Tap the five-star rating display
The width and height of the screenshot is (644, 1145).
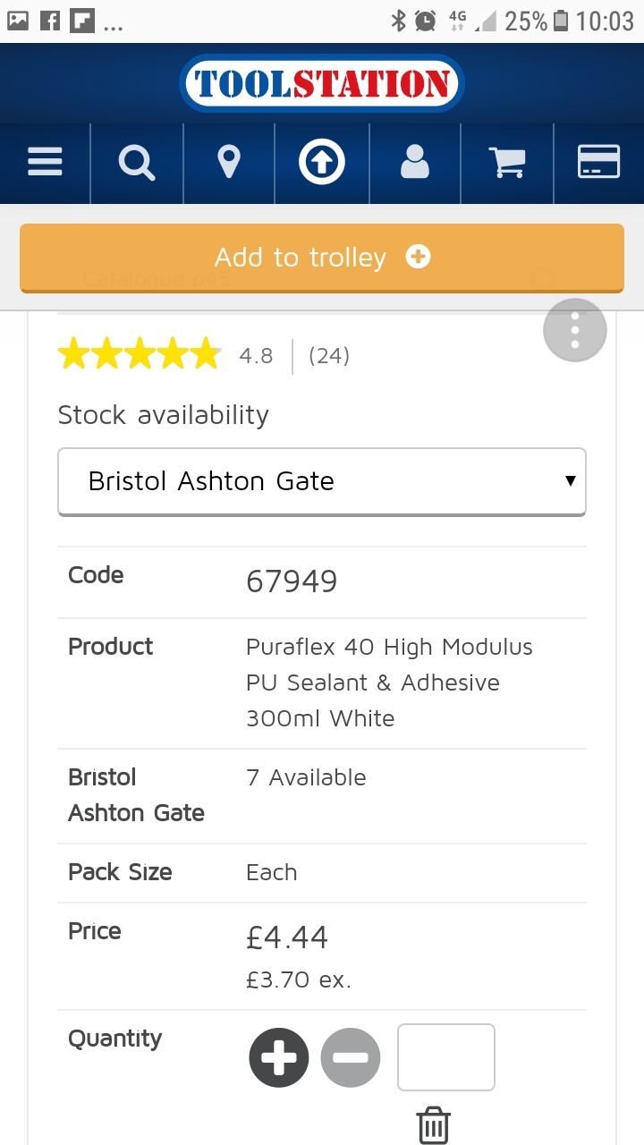(x=139, y=355)
